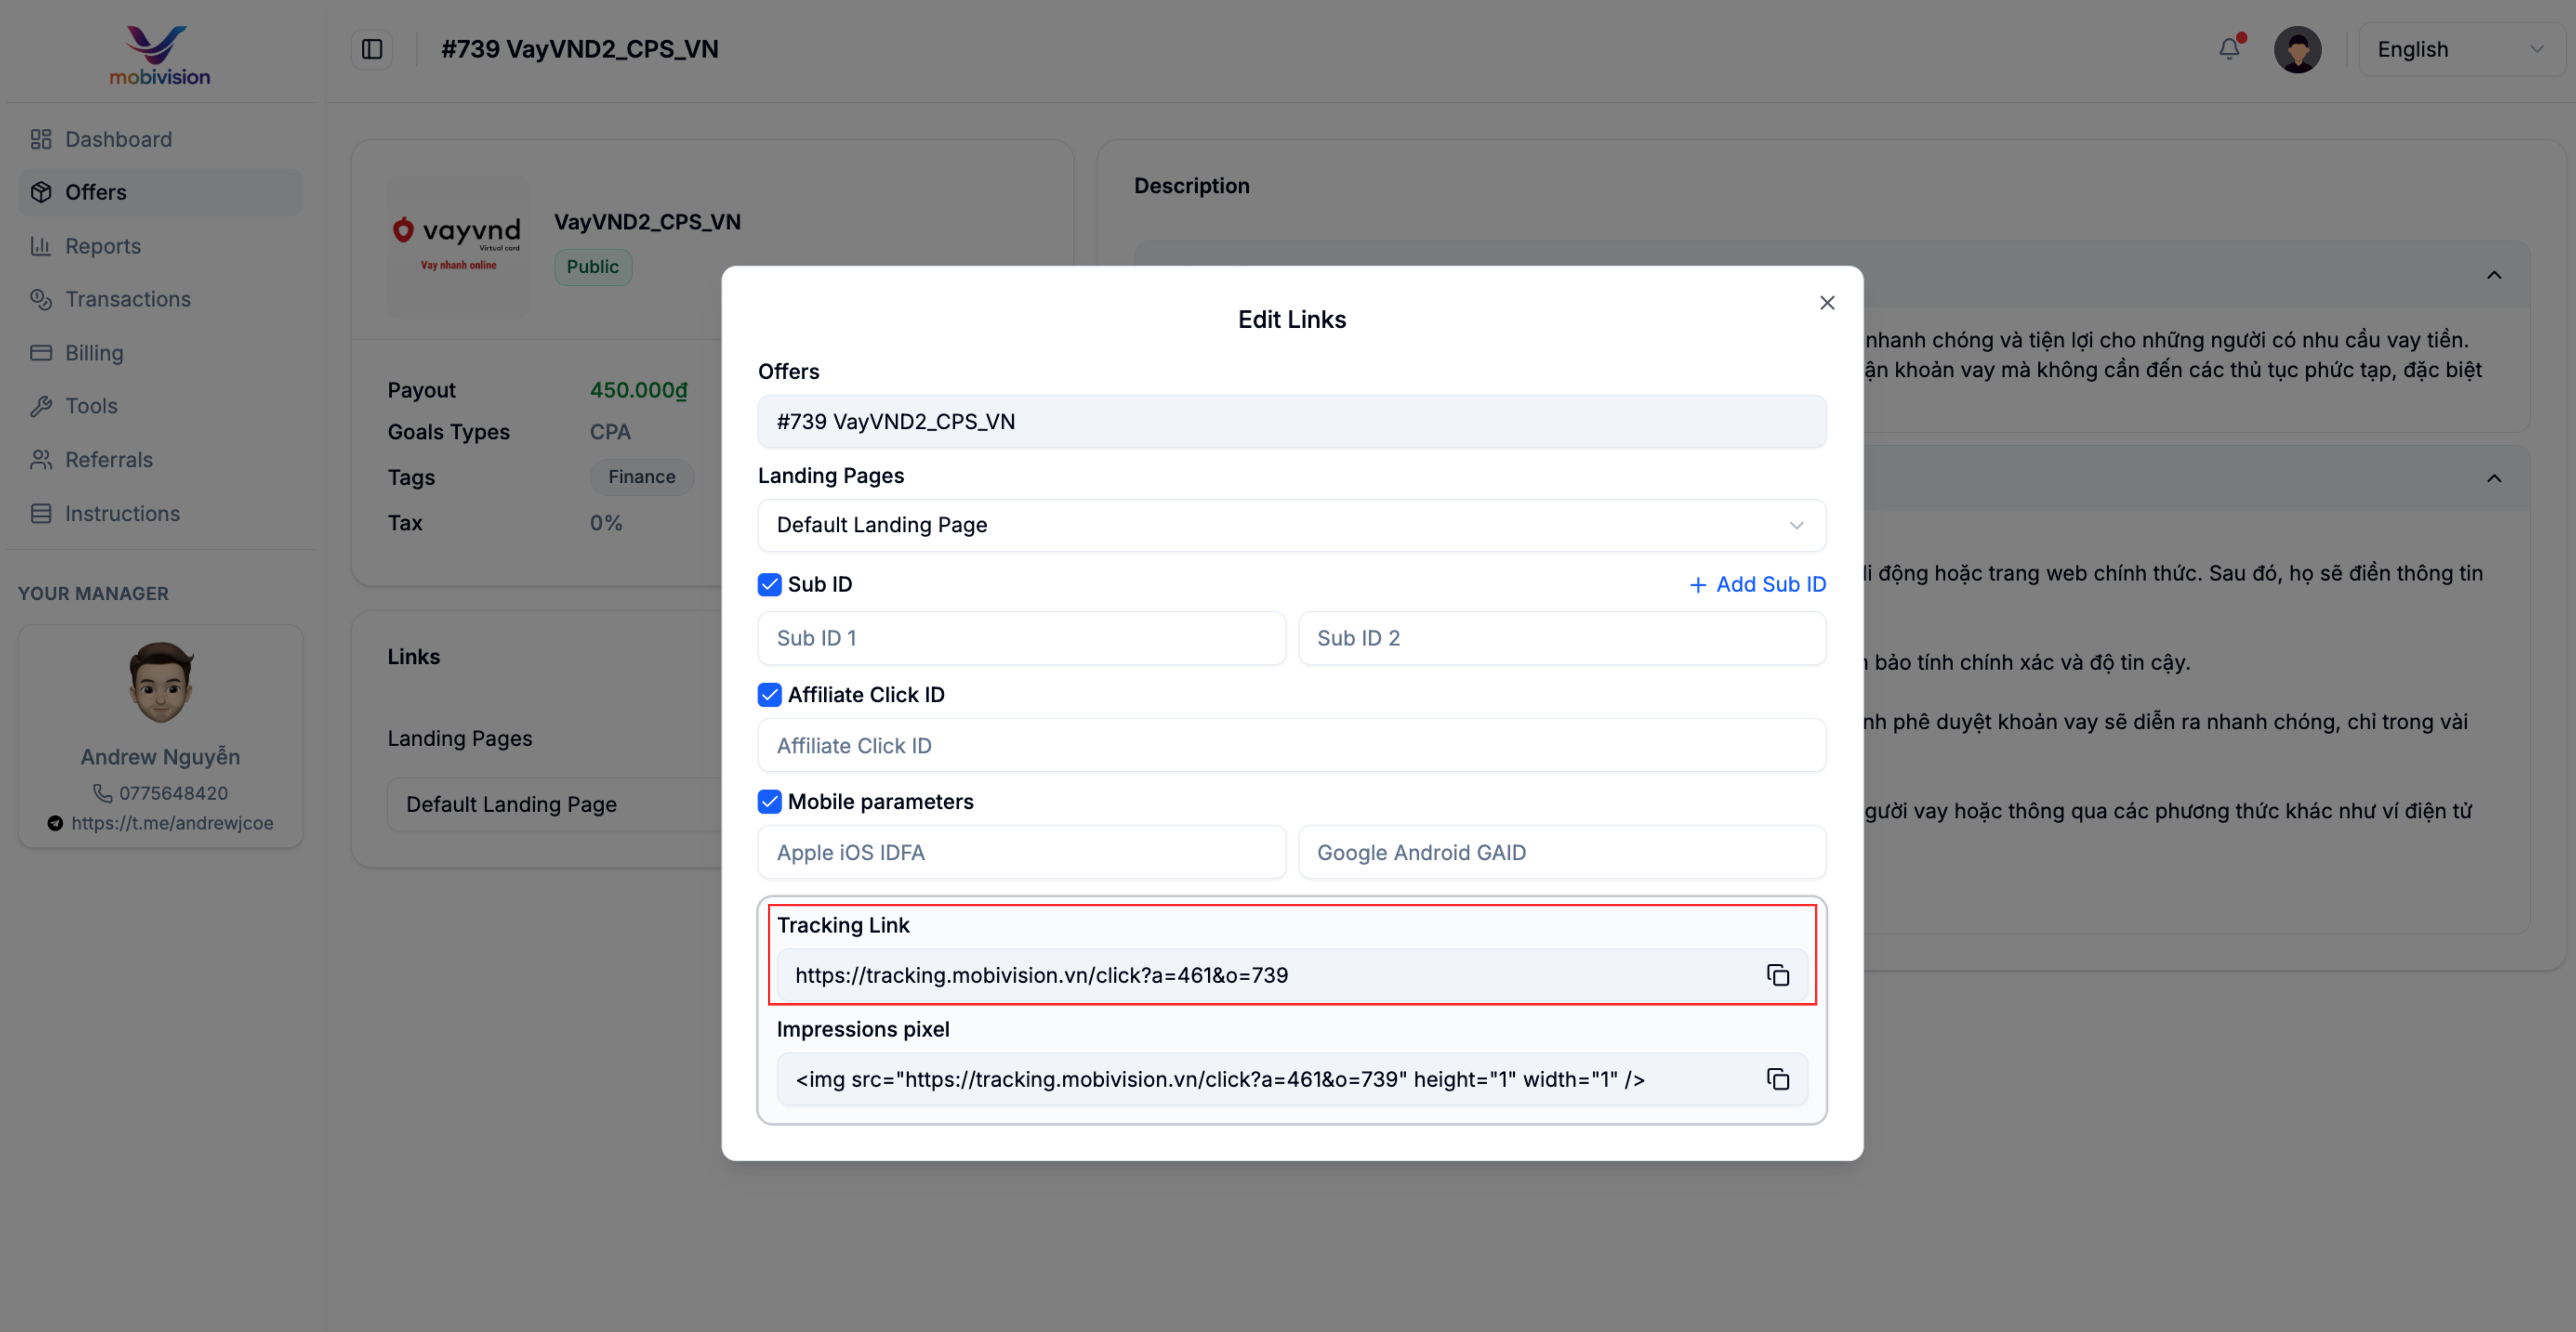Collapse the first Description section chevron

pos(2494,275)
